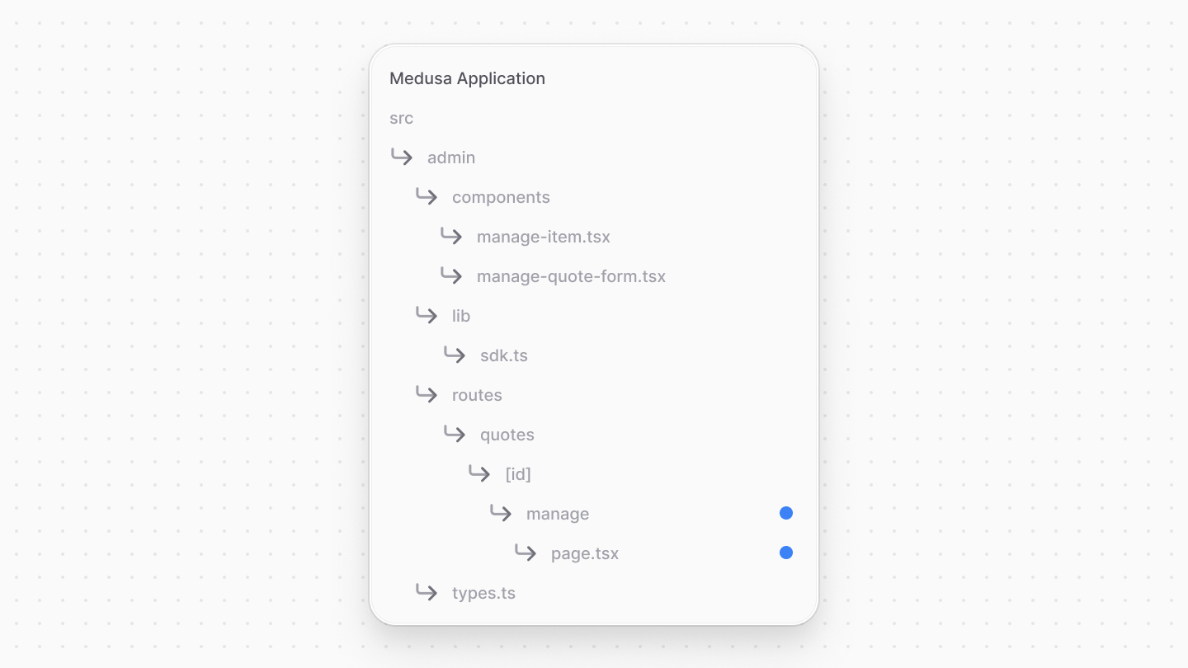
Task: Collapse the lib folder
Action: (460, 316)
